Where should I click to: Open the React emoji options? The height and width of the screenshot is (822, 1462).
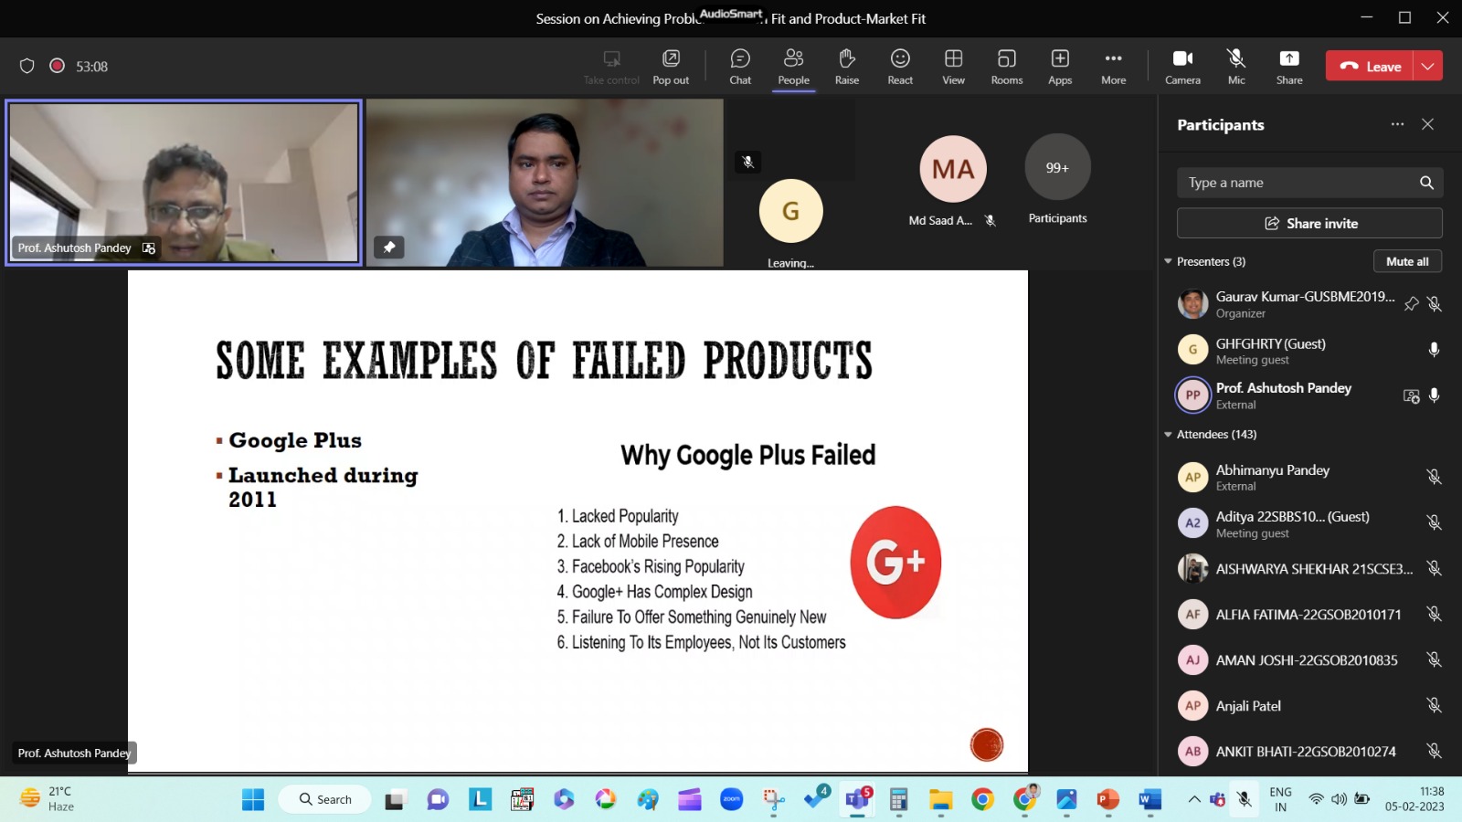[x=900, y=67]
